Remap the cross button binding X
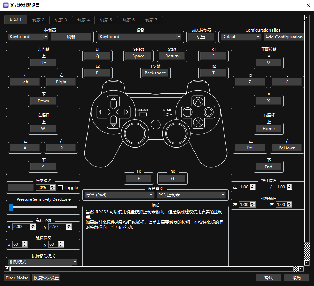314x286 pixels. pos(268,101)
